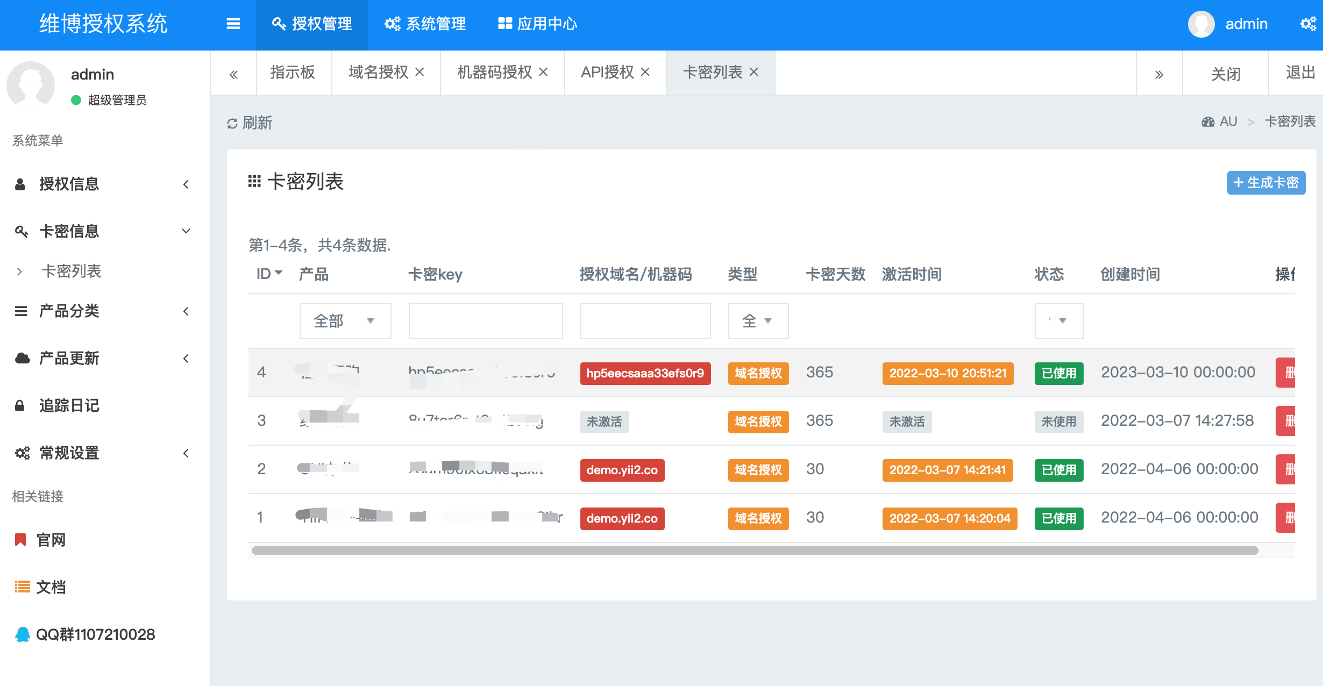This screenshot has height=686, width=1323.
Task: Close the API授权 tab X icon
Action: [645, 72]
